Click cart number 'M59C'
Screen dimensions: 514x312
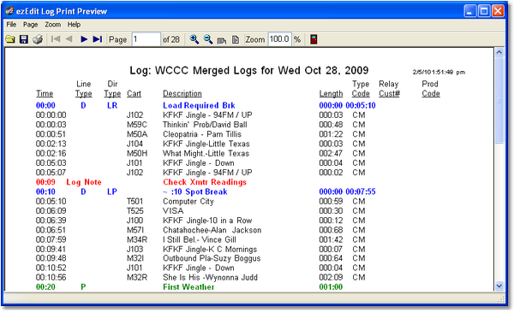pos(137,125)
